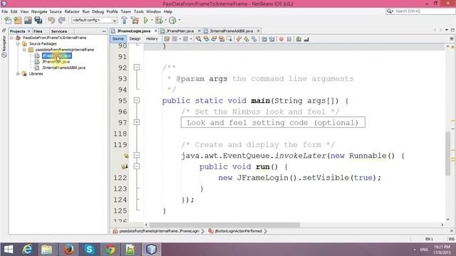Image resolution: width=456 pixels, height=256 pixels.
Task: Select JInternalFrameAddBill.java in project tree
Action: (63, 68)
